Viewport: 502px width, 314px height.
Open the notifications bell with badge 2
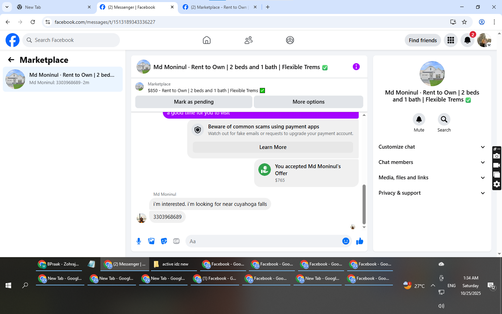[467, 40]
